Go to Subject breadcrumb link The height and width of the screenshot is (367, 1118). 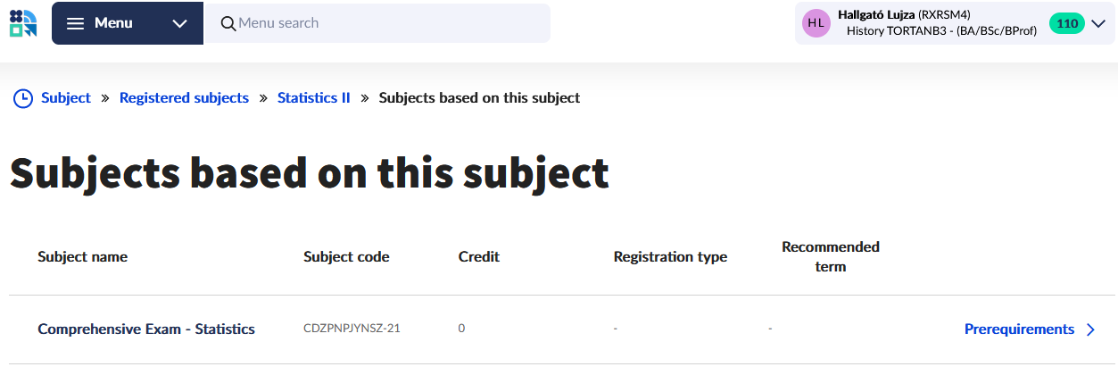tap(66, 98)
